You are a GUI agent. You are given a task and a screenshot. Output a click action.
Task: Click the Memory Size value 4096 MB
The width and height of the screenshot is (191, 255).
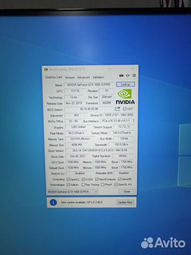pyautogui.click(x=77, y=144)
